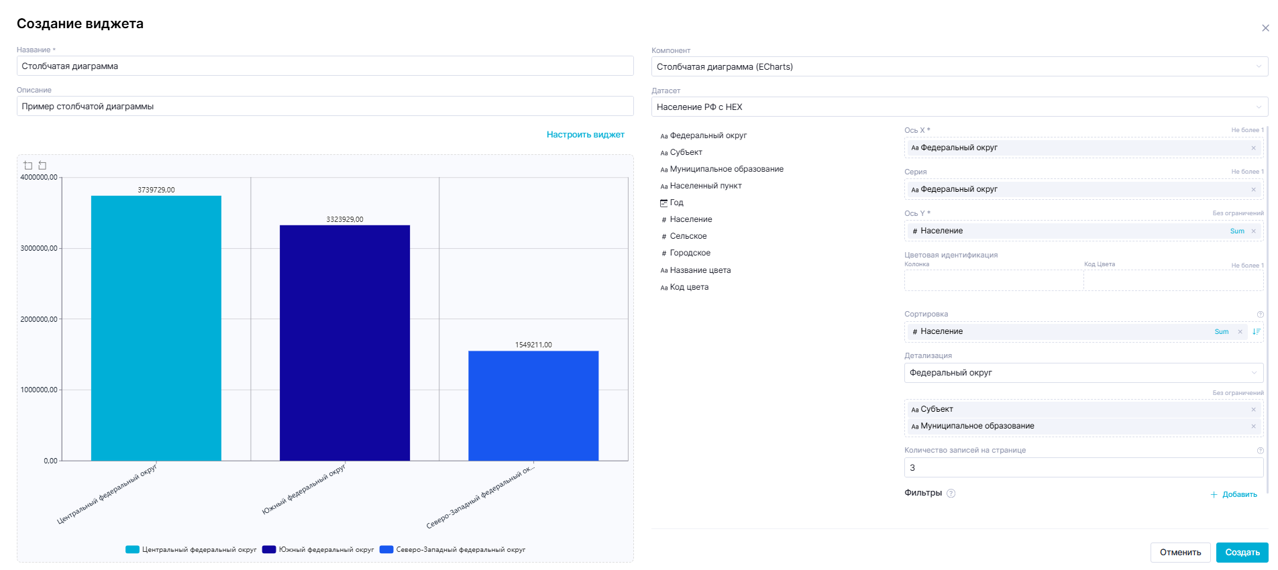Remove Муниципальное образование from the detail list
1278x570 pixels.
[1253, 426]
